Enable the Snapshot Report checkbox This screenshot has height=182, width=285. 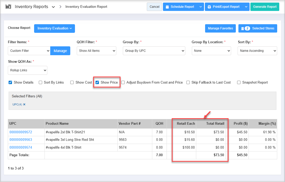pyautogui.click(x=239, y=83)
